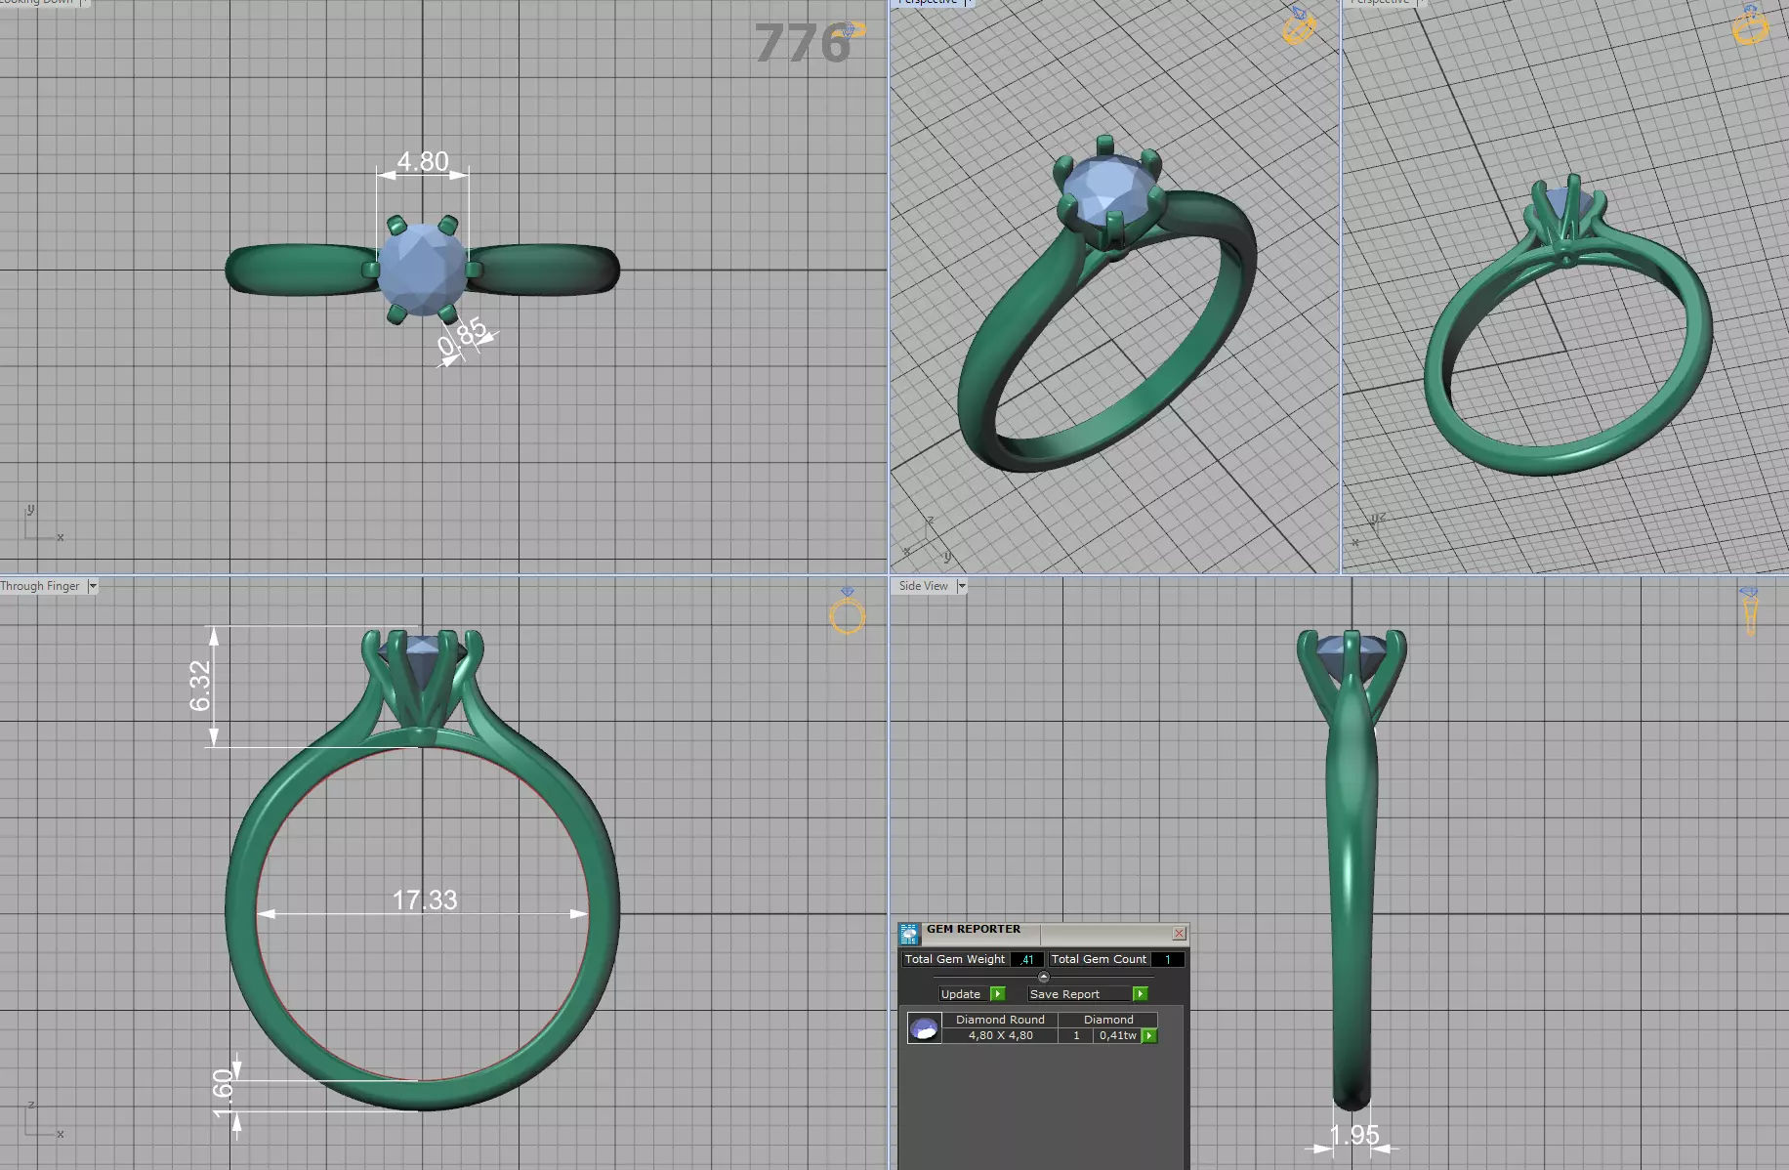Click the 1.60 shank thickness dimension
Viewport: 1789px width, 1170px height.
[x=224, y=1094]
